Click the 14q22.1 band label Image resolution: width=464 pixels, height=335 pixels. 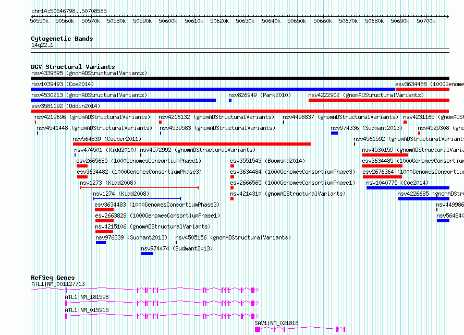pyautogui.click(x=42, y=45)
